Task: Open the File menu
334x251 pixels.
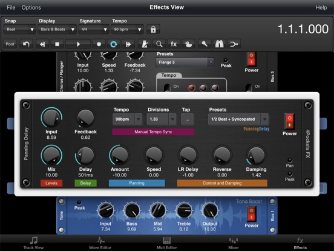Action: [x=11, y=7]
